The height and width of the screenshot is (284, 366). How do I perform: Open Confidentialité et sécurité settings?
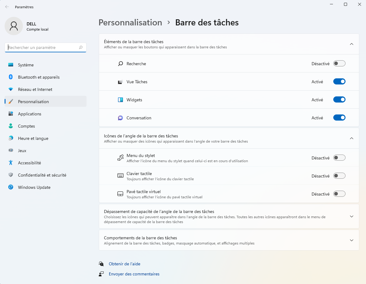pos(46,175)
